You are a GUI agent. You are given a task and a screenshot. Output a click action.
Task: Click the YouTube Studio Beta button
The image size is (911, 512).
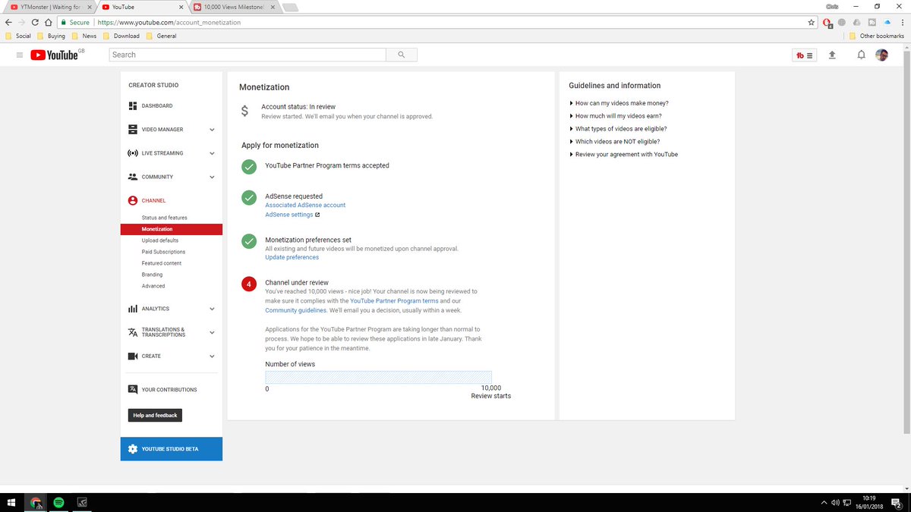click(x=171, y=449)
